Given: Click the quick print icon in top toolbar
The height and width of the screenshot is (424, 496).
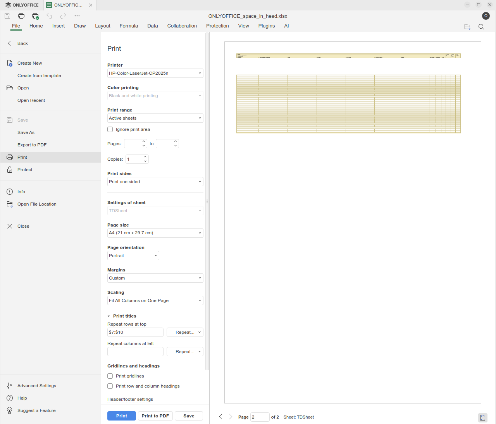Looking at the screenshot, I should [35, 16].
